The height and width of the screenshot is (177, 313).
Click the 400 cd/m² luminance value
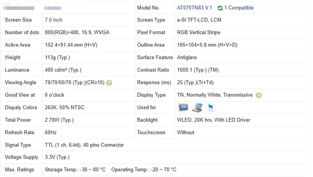point(63,70)
